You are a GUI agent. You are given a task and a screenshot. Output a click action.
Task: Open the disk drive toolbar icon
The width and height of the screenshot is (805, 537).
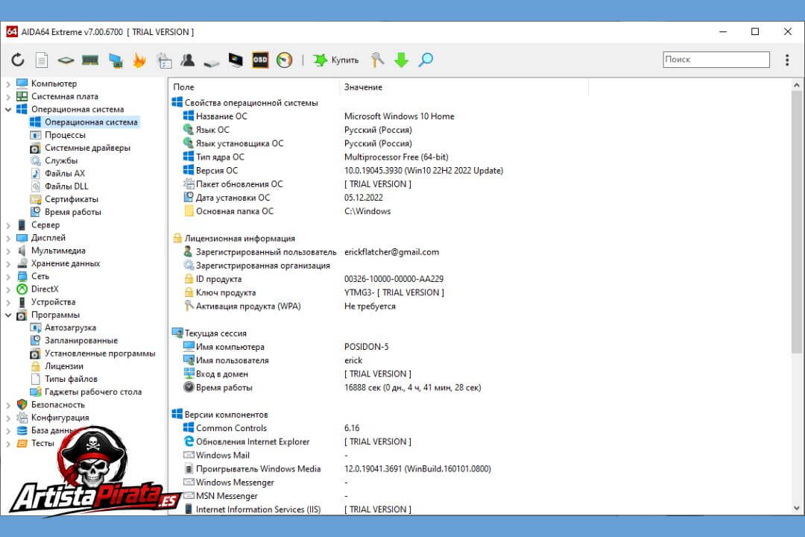click(x=212, y=63)
